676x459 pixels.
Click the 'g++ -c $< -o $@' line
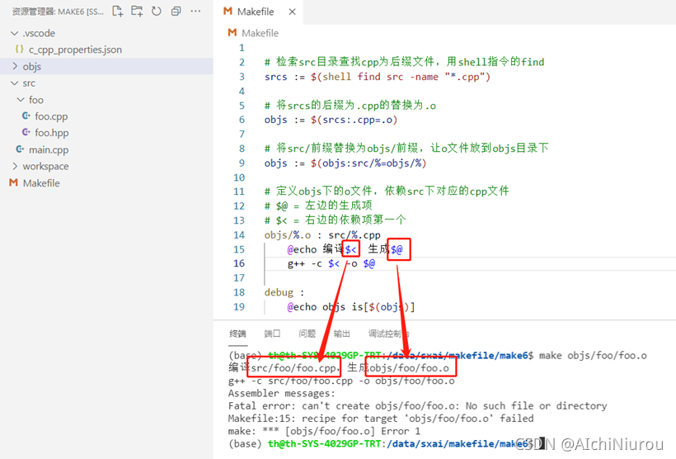331,263
